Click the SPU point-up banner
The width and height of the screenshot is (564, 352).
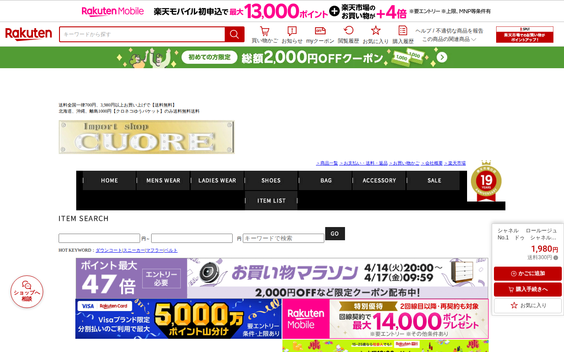point(525,35)
